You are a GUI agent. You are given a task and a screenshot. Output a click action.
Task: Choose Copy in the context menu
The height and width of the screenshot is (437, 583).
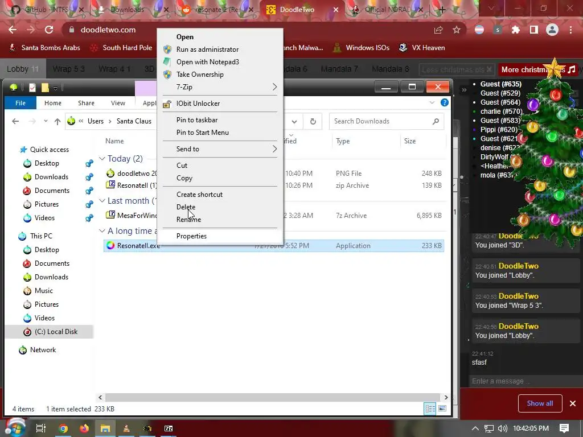pyautogui.click(x=184, y=178)
